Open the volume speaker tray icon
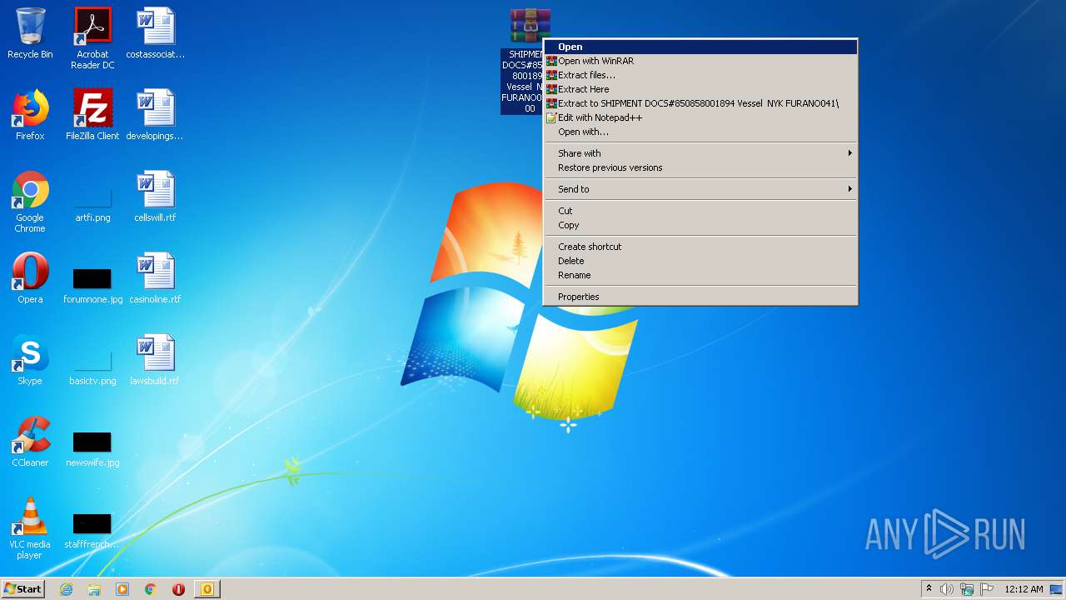Viewport: 1066px width, 600px height. pos(947,589)
